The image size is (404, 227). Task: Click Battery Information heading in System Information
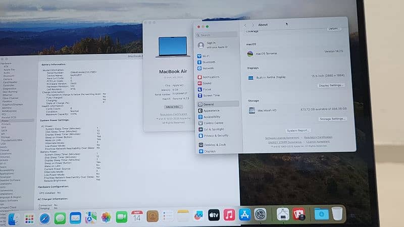point(54,65)
